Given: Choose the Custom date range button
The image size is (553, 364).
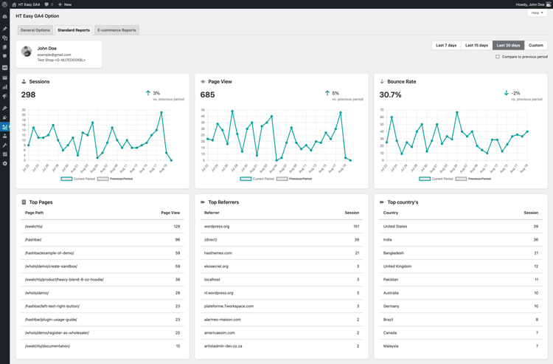Looking at the screenshot, I should (536, 46).
